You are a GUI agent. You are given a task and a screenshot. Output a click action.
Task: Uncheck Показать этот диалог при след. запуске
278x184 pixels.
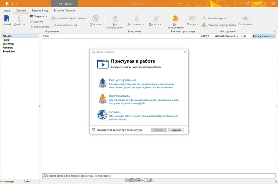93,130
